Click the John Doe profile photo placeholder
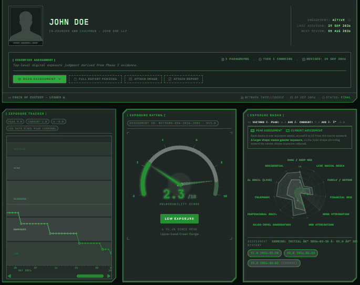360x285 pixels. tap(26, 26)
